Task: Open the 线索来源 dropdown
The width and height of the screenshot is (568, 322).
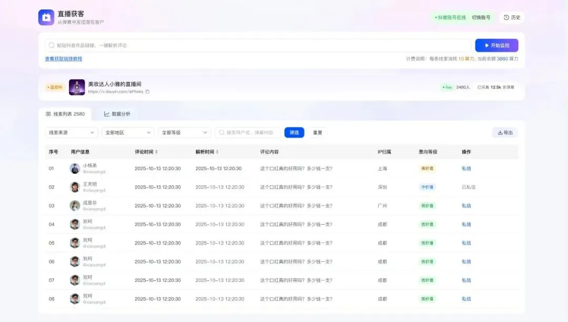Action: pos(71,132)
